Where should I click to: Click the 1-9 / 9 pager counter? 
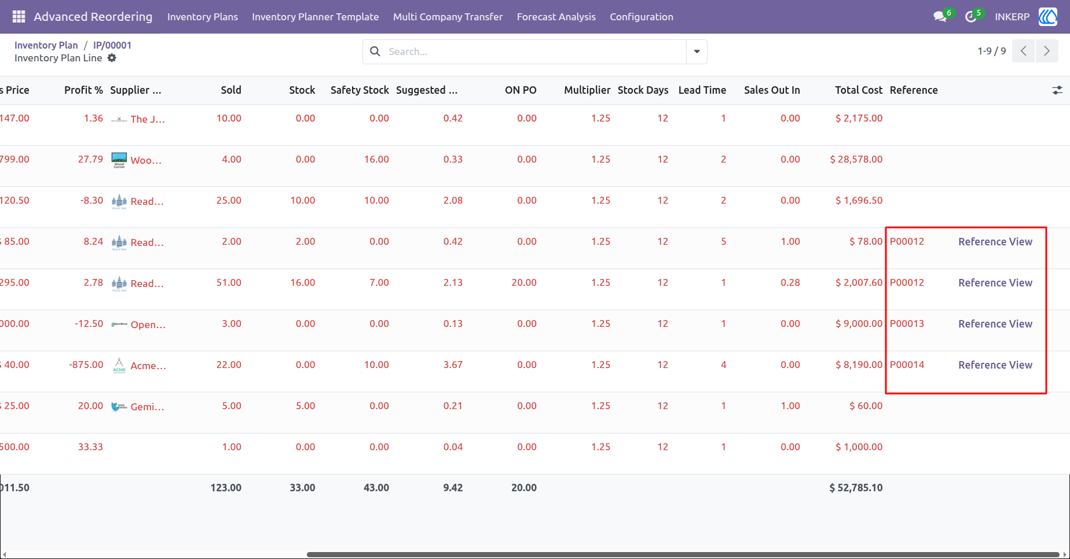[x=992, y=51]
